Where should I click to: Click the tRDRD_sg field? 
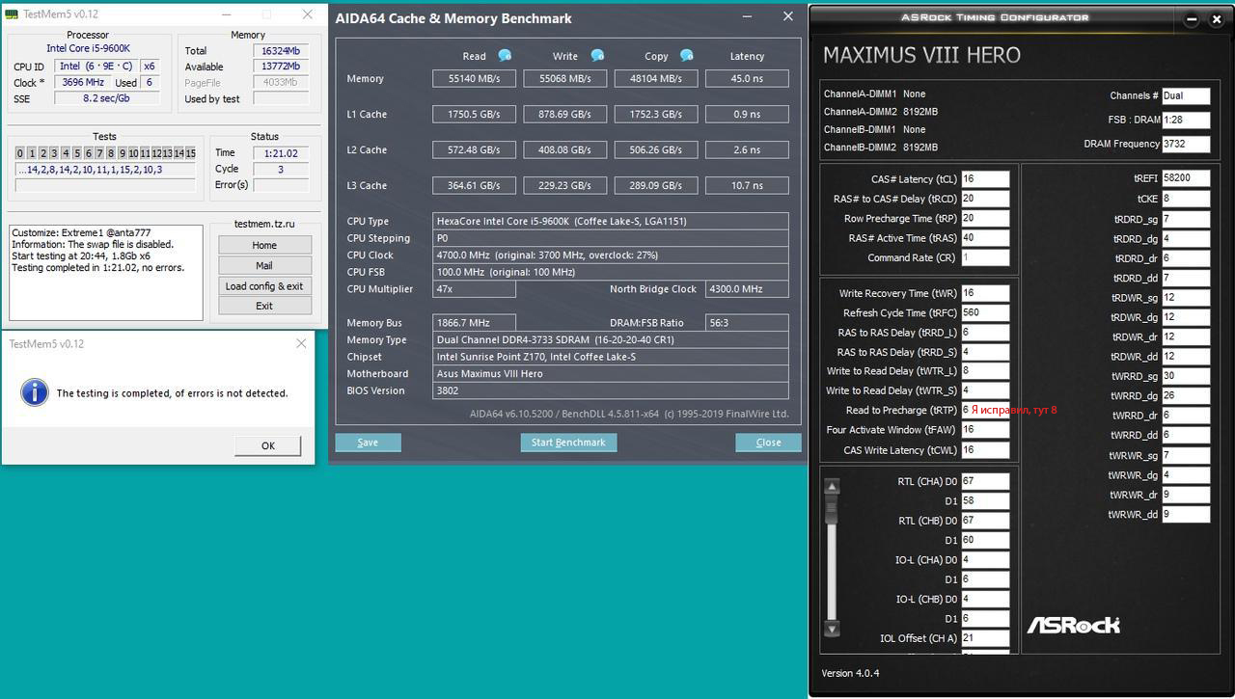(x=1186, y=219)
